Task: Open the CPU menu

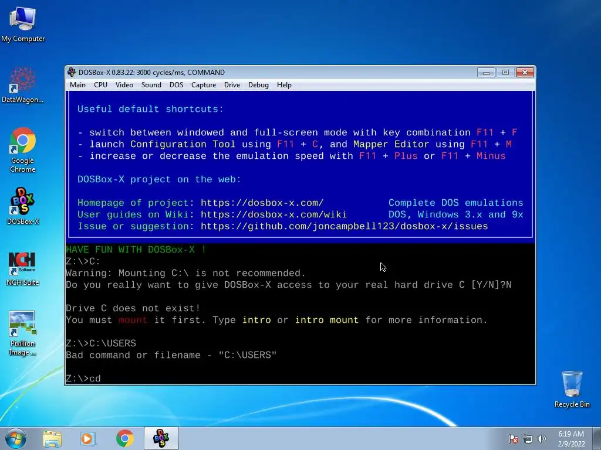Action: pos(100,85)
